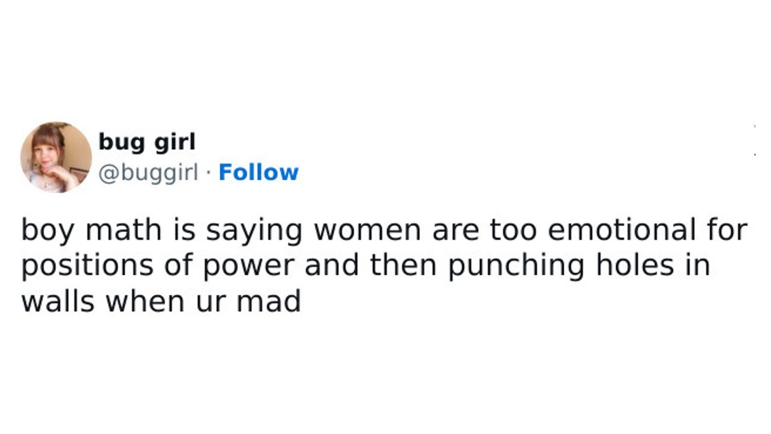Click the separator dot before Follow

pos(208,173)
